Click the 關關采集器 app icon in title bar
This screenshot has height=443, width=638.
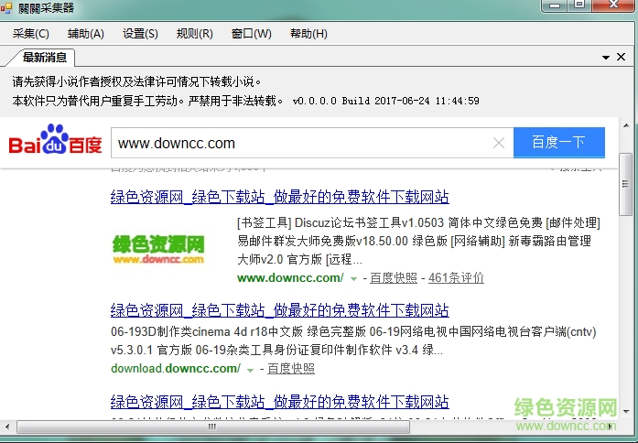click(6, 7)
